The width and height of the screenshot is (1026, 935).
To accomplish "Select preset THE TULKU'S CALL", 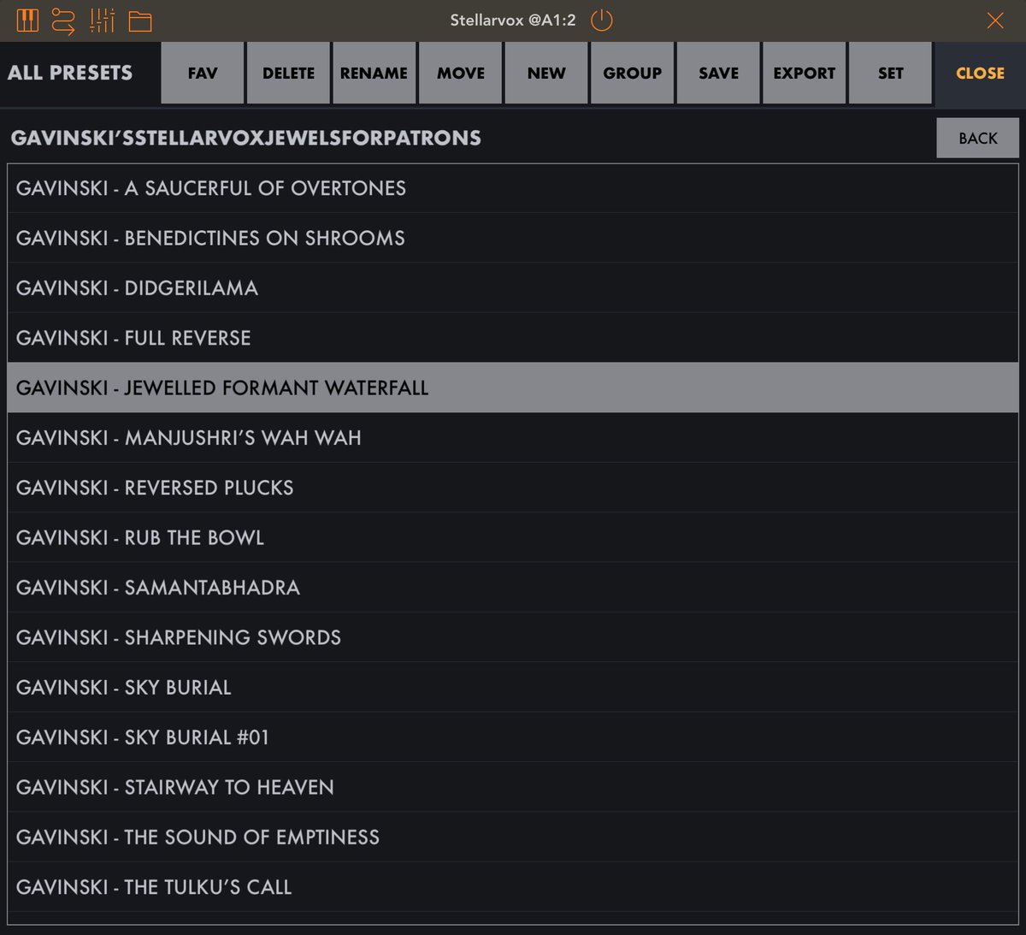I will 513,887.
